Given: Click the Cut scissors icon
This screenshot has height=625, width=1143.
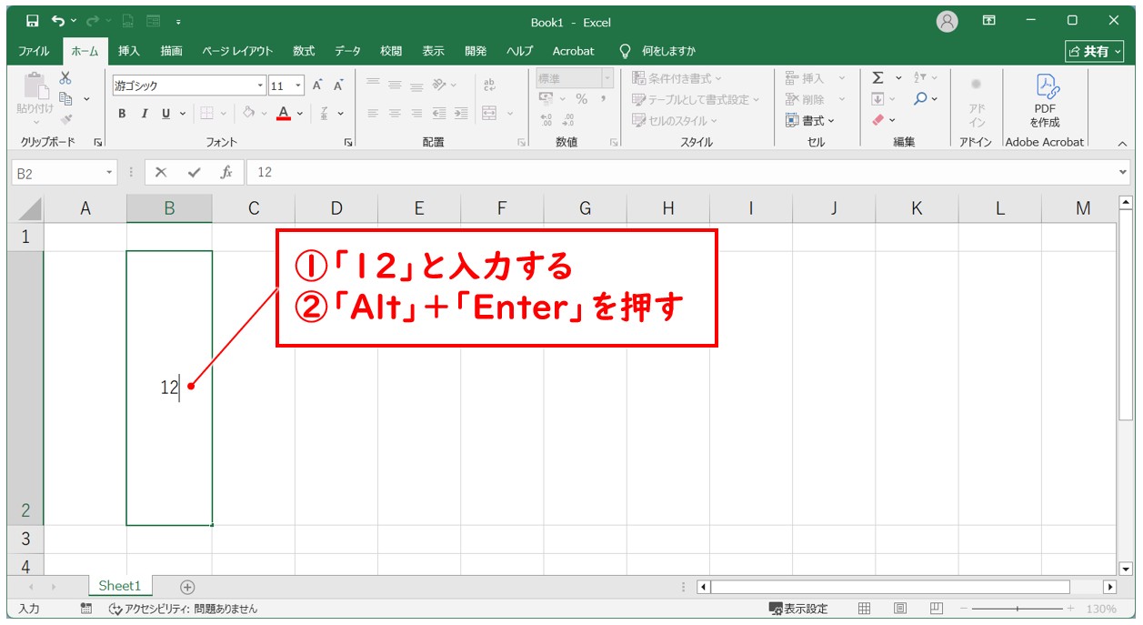Looking at the screenshot, I should coord(65,79).
